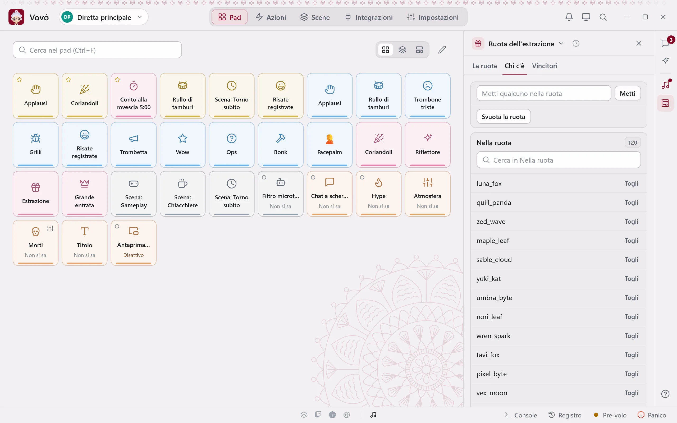Toggle the Filtro microfono pad tile
The width and height of the screenshot is (677, 423).
[281, 194]
